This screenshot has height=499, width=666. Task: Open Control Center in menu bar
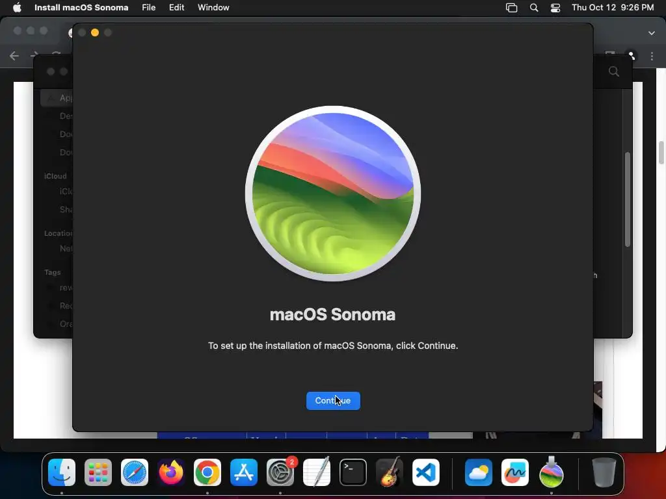click(x=555, y=8)
